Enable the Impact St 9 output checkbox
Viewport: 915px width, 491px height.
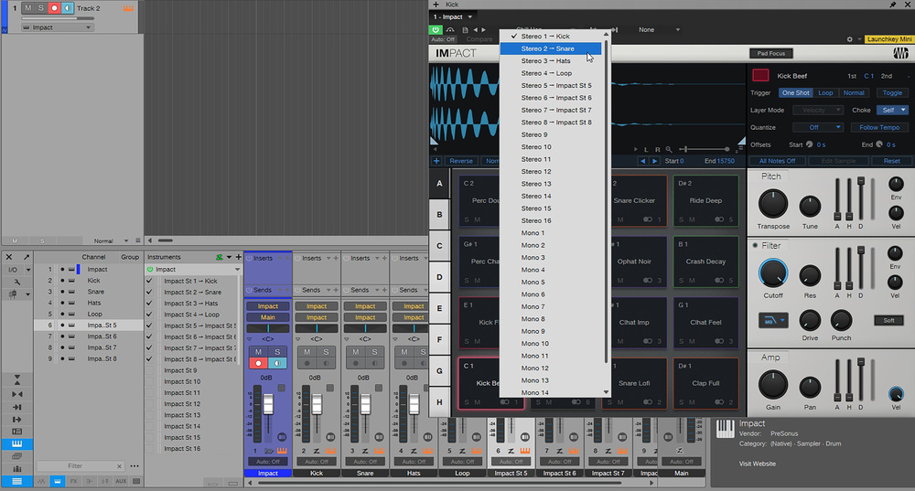[x=151, y=370]
